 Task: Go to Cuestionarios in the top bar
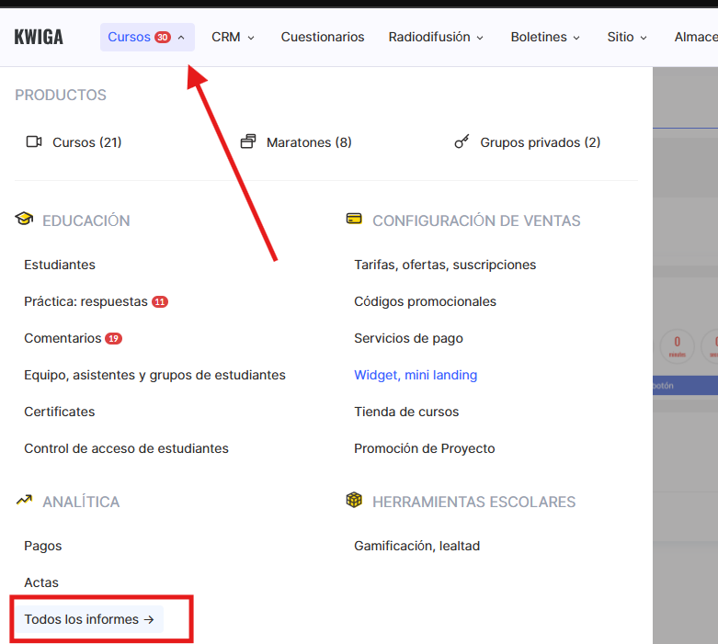coord(323,38)
